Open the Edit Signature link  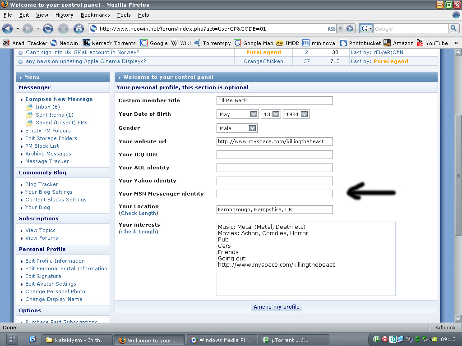click(x=43, y=276)
